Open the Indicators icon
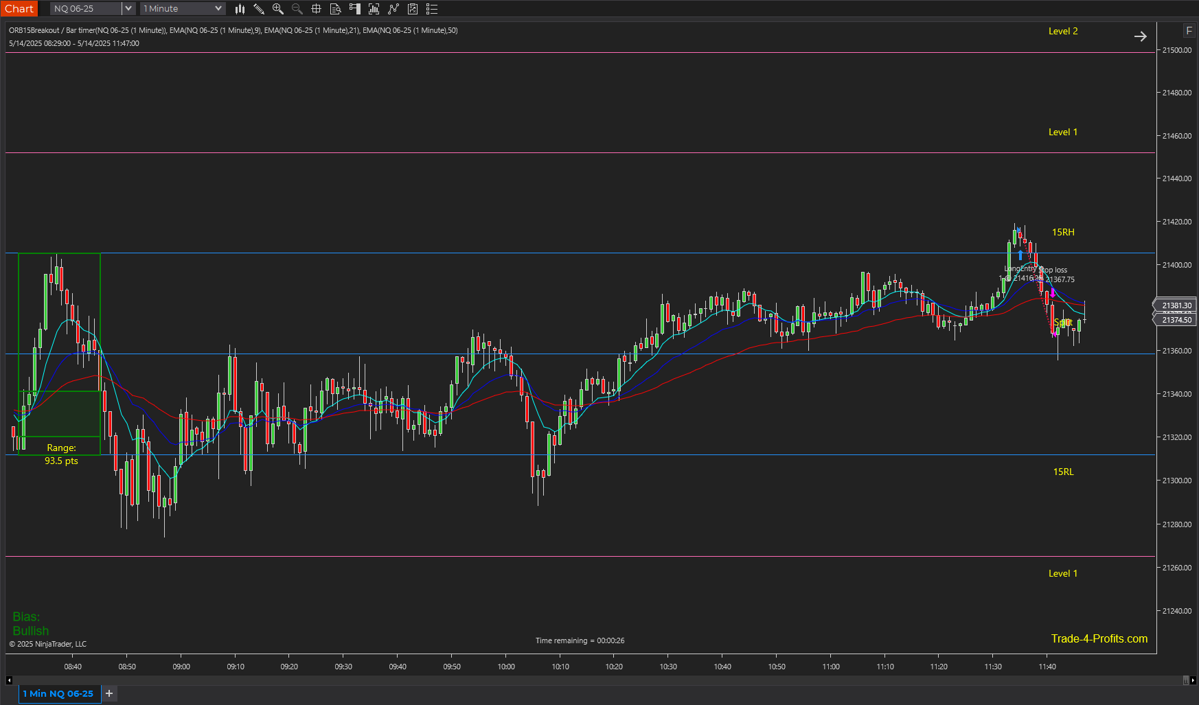Viewport: 1199px width, 705px height. [x=393, y=9]
